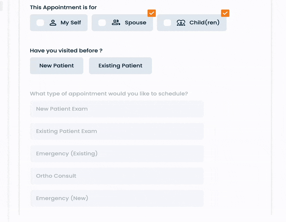Choose the Emergency (Existing) appointment type
Image resolution: width=286 pixels, height=222 pixels.
point(117,153)
